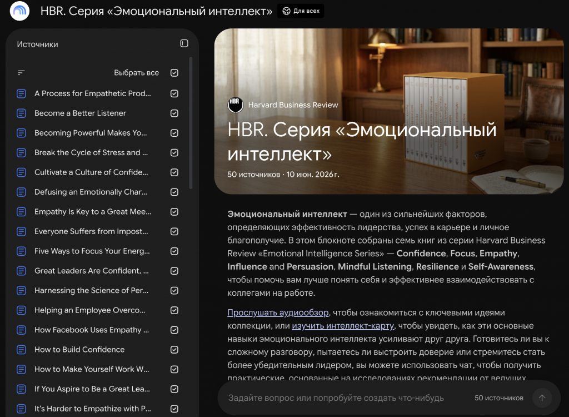This screenshot has width=569, height=417.
Task: Uncheck If You Aspire to Be a Great Lea... source
Action: click(x=174, y=389)
